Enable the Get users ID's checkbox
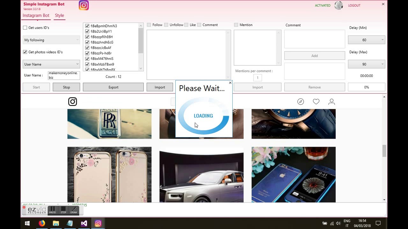Screen dimensions: 408x229 pos(25,28)
